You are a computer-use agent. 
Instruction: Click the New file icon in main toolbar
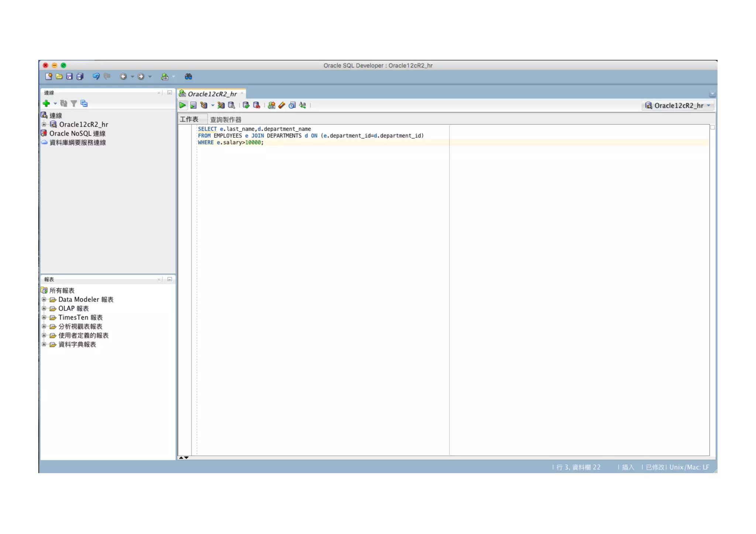[x=48, y=76]
